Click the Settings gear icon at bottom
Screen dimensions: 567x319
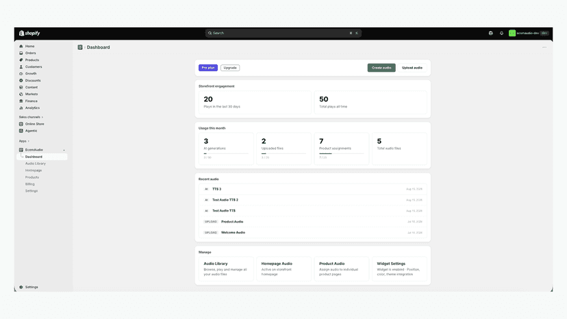tap(21, 288)
